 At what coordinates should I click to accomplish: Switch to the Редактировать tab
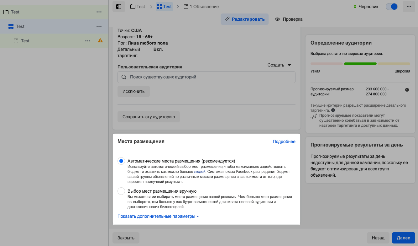(245, 19)
